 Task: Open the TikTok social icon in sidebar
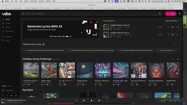16,95
